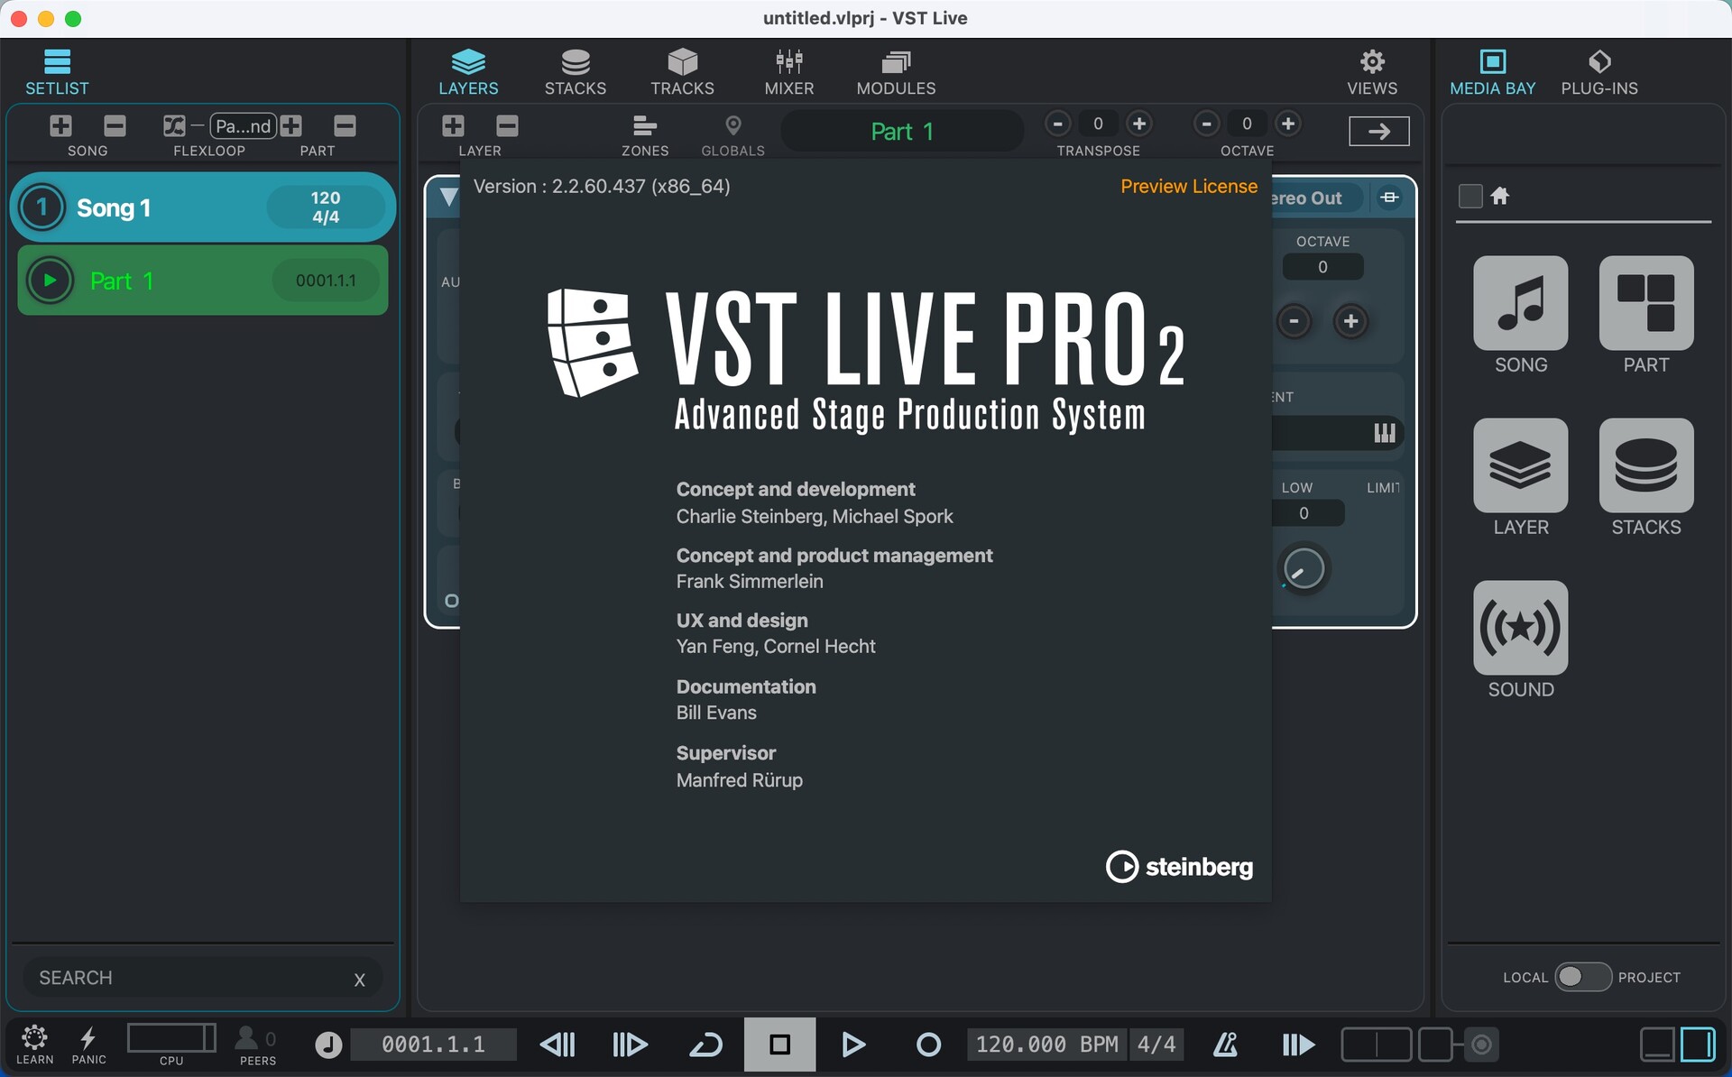Start recording

tap(928, 1045)
